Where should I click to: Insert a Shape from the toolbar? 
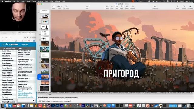click(122, 7)
